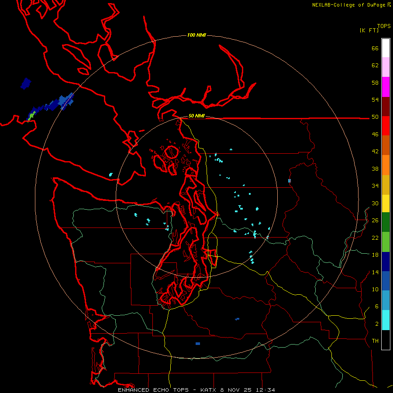Click the cyan swatch at 2 kft
Image resolution: width=393 pixels, height=393 pixels.
pyautogui.click(x=386, y=320)
